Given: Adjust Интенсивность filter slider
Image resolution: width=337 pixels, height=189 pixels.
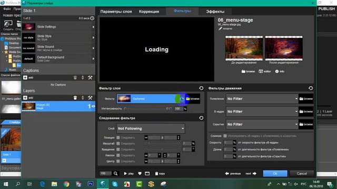Looking at the screenshot, I should (147, 109).
